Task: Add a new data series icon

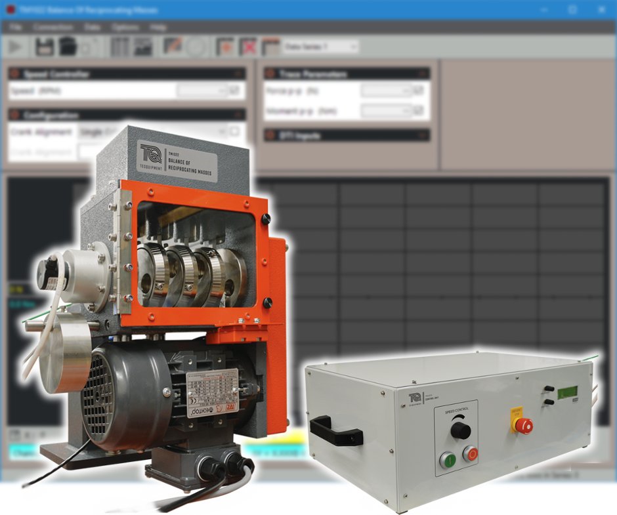Action: 226,47
